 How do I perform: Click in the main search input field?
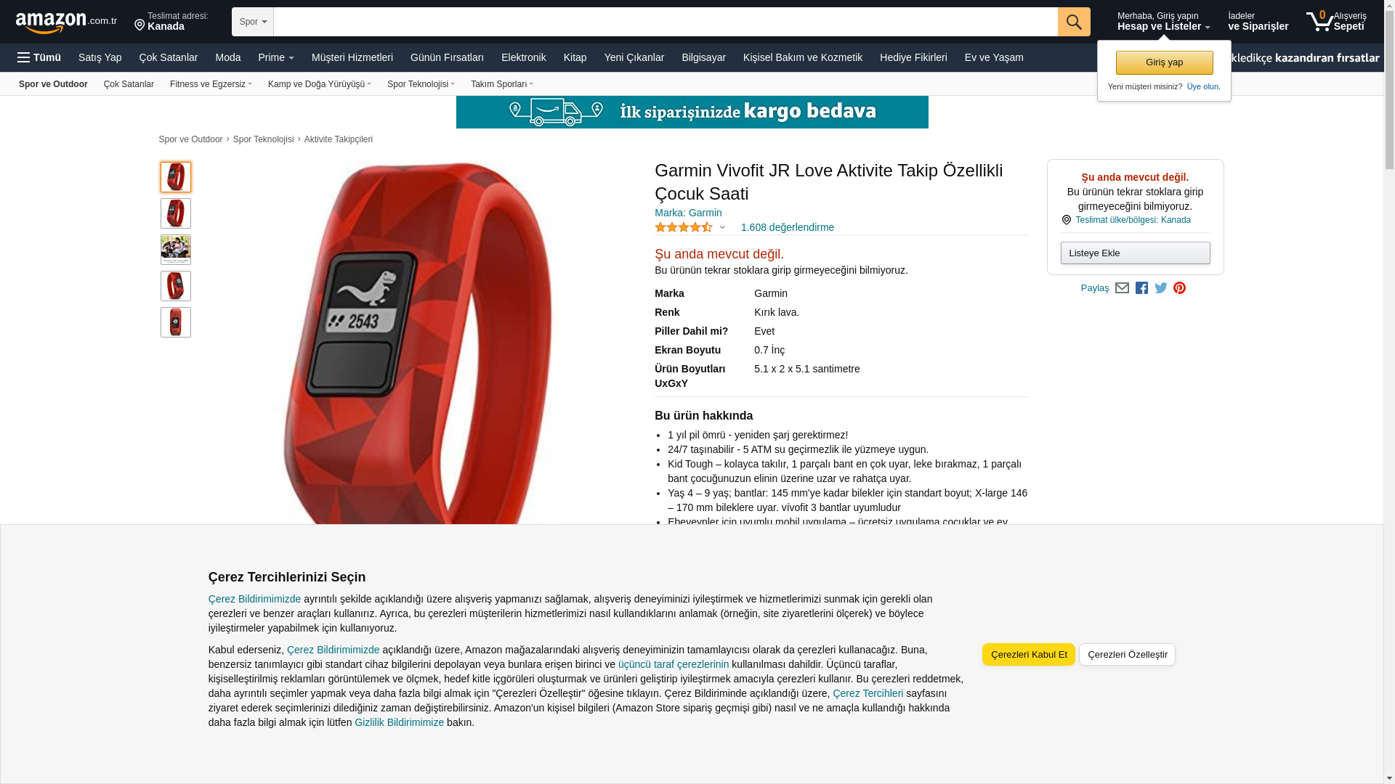pos(666,22)
